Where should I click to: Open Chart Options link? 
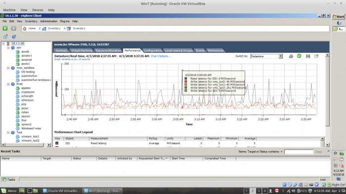pos(161,56)
